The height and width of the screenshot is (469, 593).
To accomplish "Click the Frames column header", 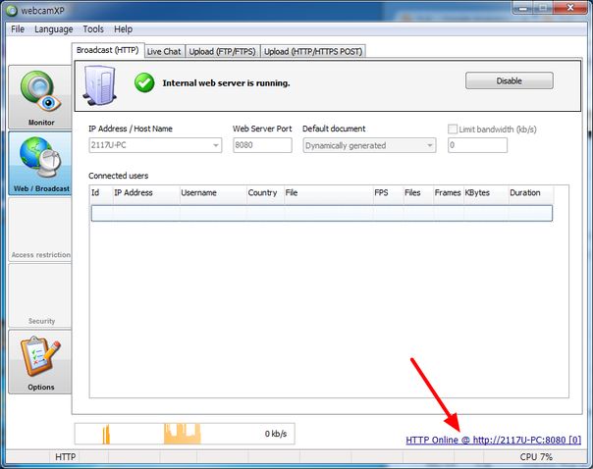I will tap(448, 192).
